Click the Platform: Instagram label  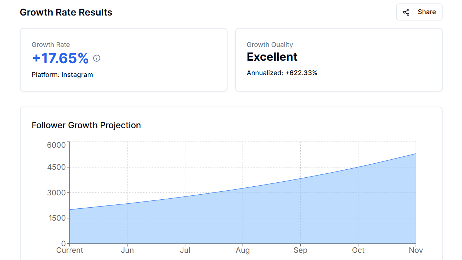pos(62,75)
